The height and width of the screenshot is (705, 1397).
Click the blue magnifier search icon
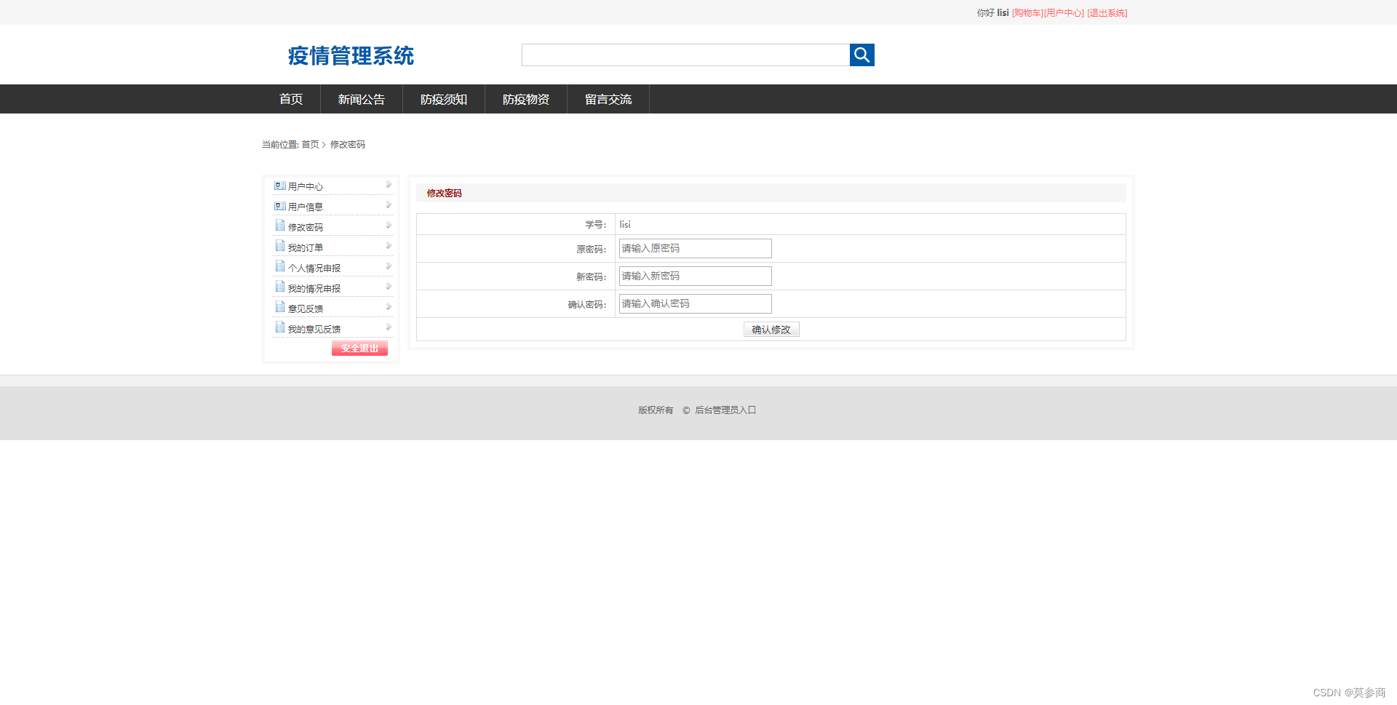pyautogui.click(x=861, y=55)
